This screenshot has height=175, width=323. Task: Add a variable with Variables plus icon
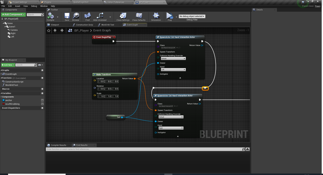pos(42,93)
